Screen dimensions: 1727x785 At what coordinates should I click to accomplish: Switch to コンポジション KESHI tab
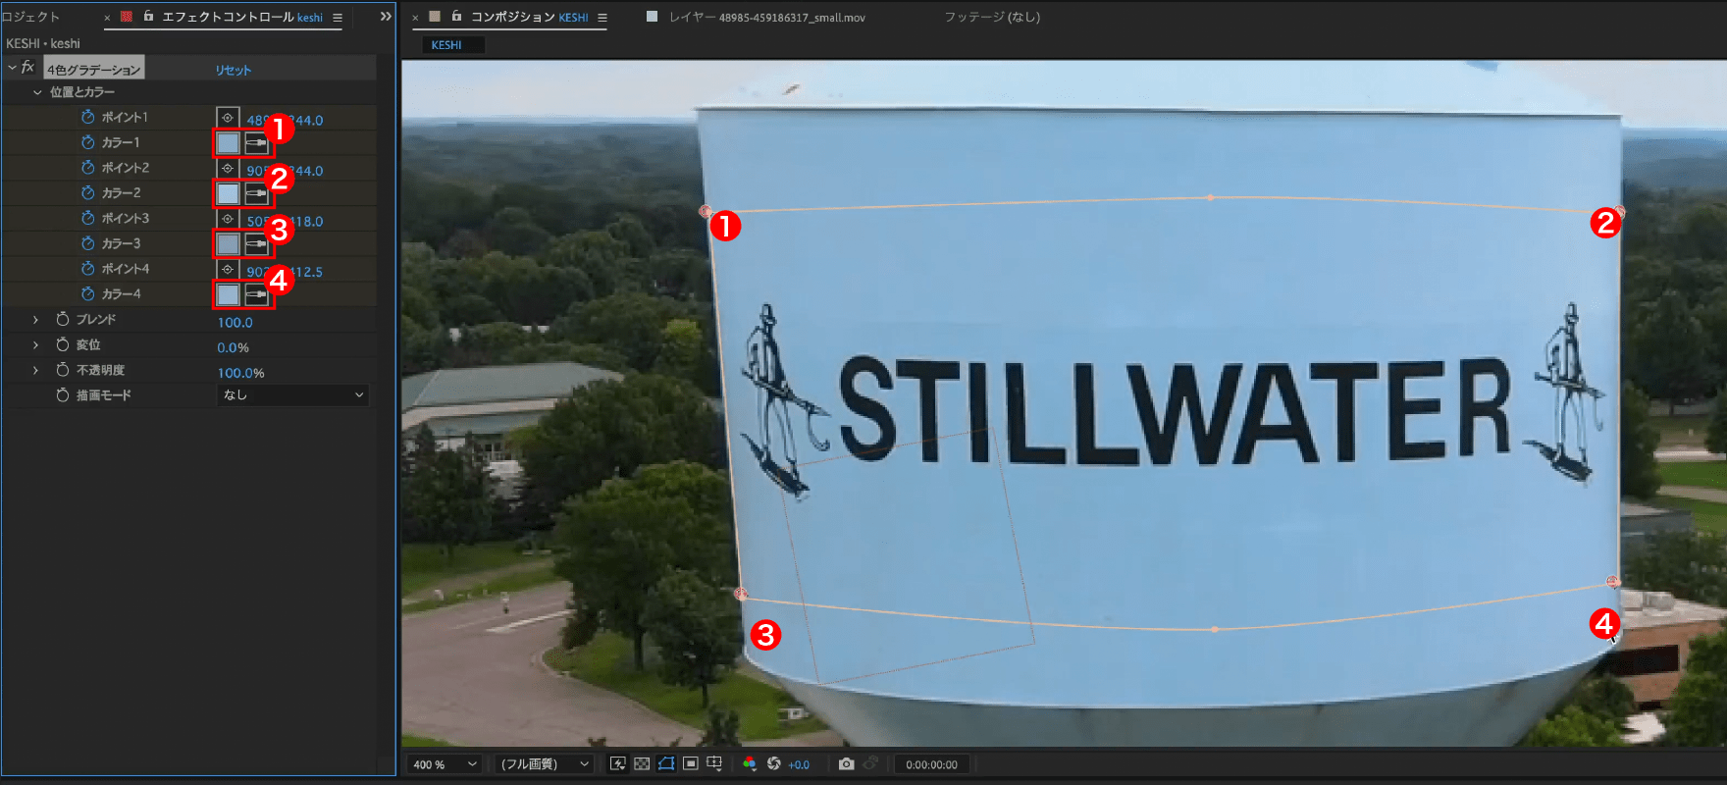(529, 17)
